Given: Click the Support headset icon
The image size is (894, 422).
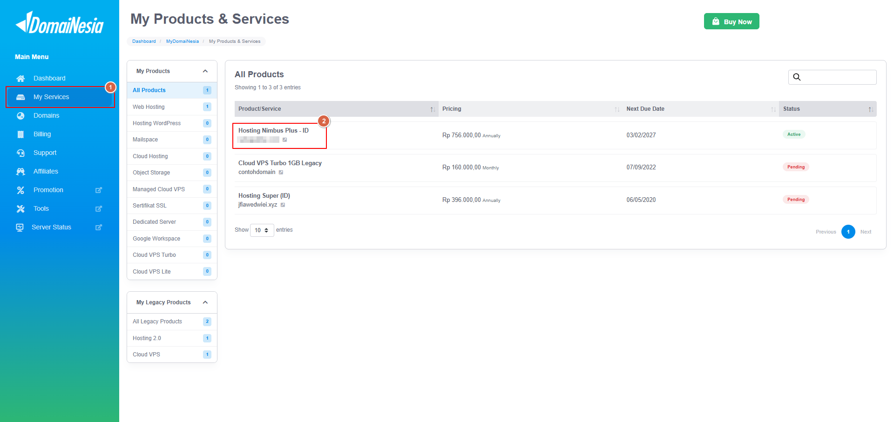Looking at the screenshot, I should [20, 153].
